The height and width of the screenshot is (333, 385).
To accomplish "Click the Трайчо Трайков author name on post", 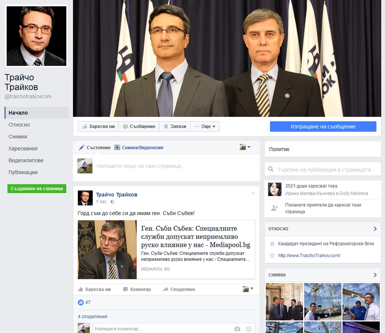I will pos(117,195).
